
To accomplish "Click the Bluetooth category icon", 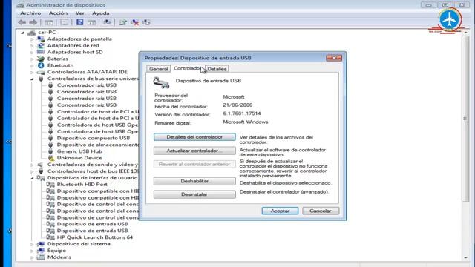I will (x=41, y=65).
